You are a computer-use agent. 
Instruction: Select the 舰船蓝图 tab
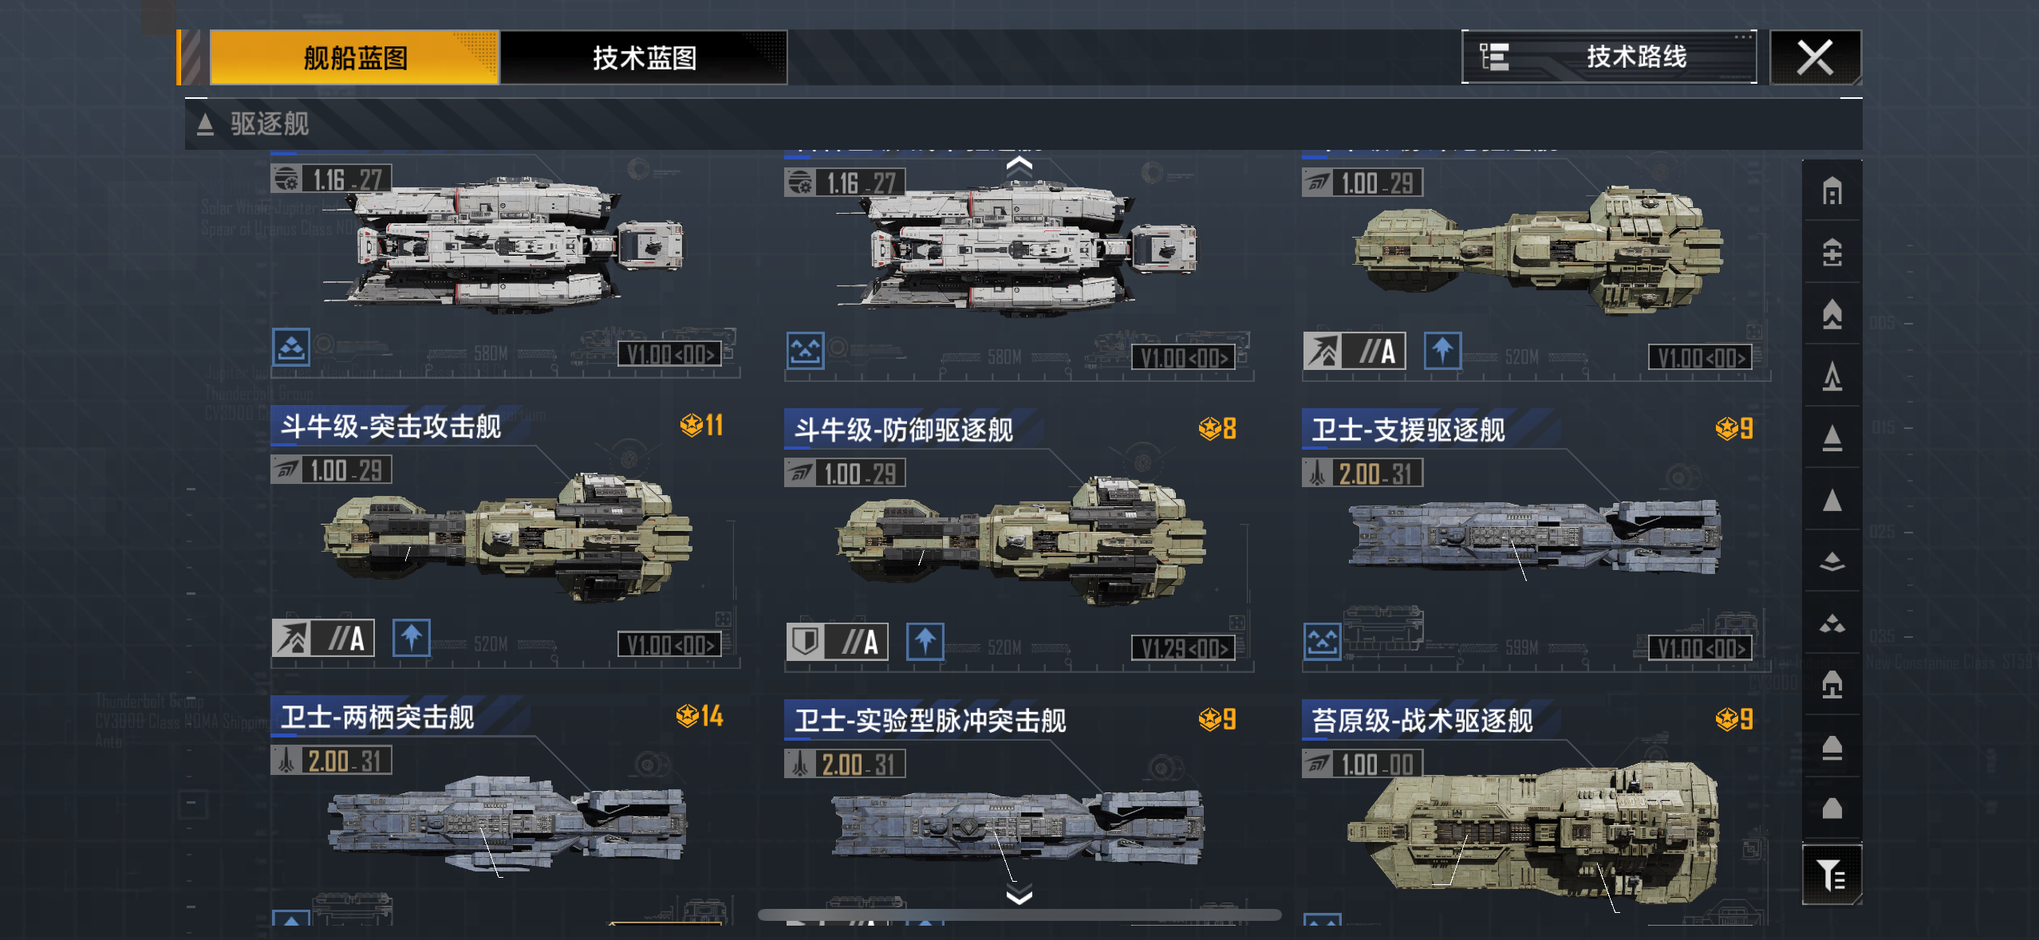pos(354,57)
